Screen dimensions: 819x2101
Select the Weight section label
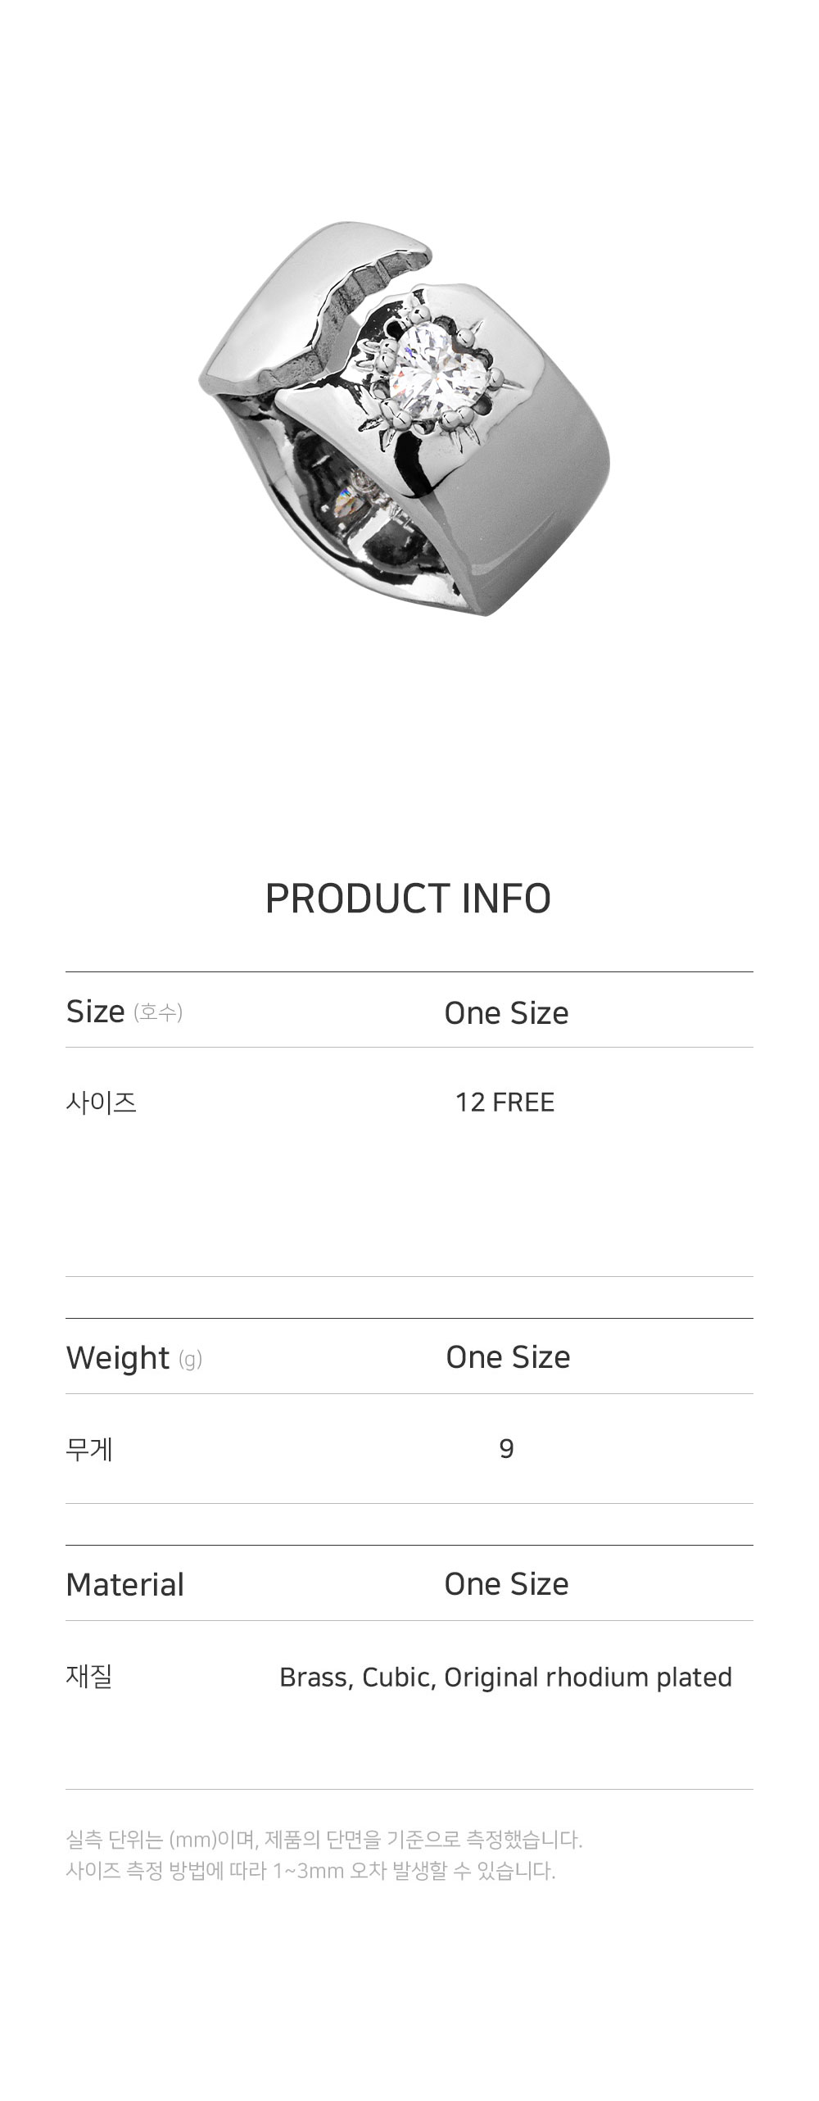(118, 1357)
